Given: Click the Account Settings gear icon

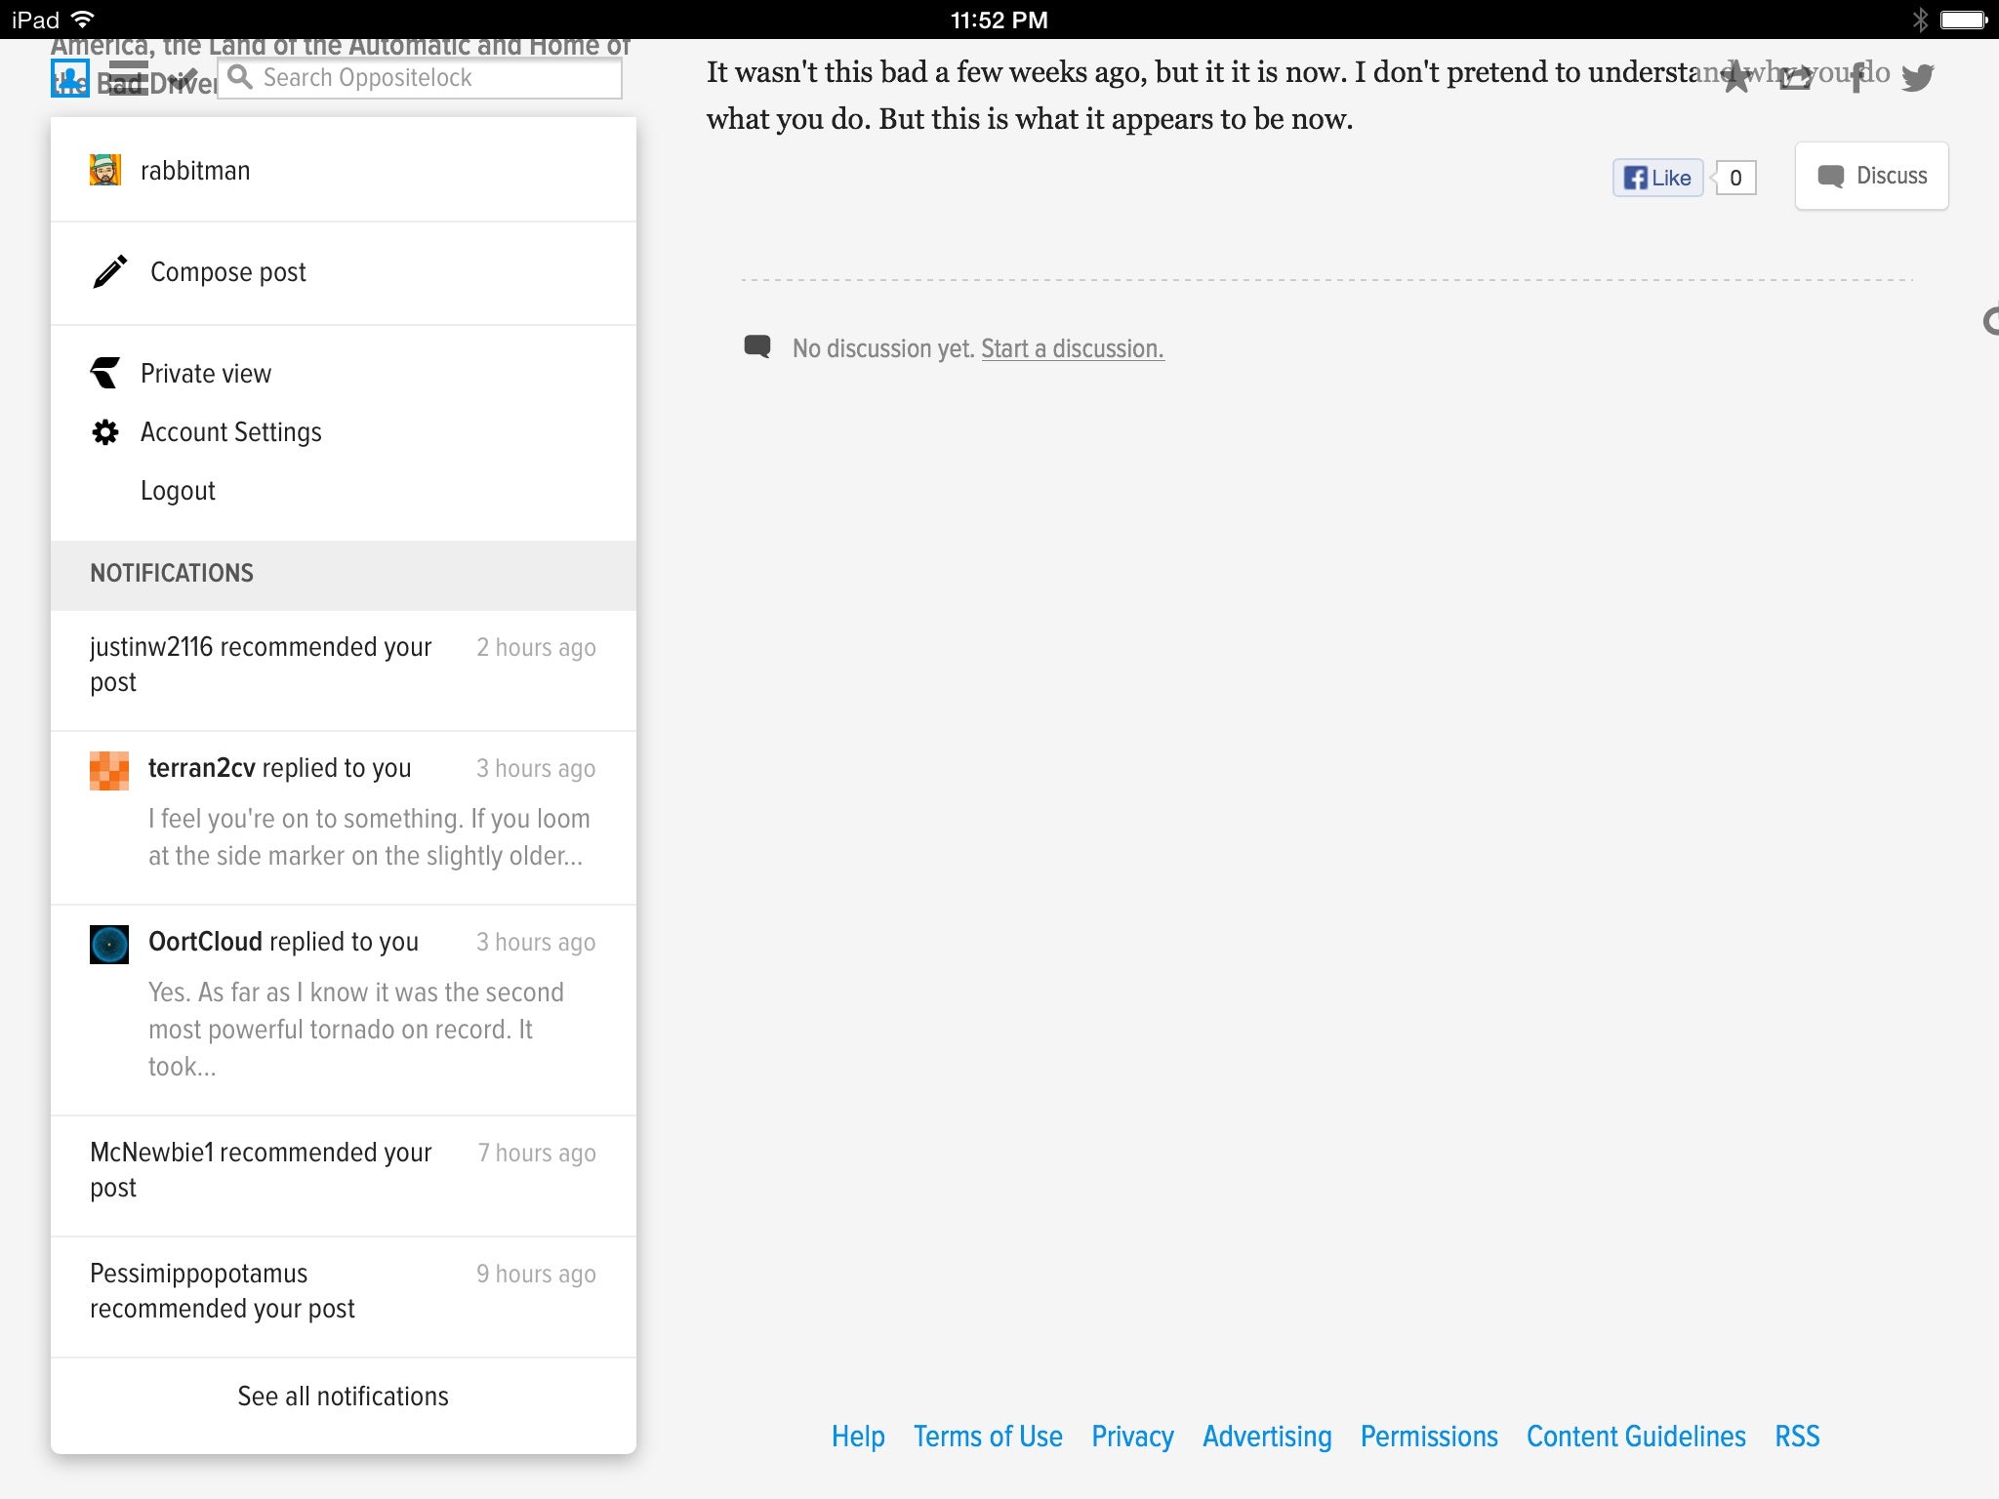Looking at the screenshot, I should (x=105, y=429).
